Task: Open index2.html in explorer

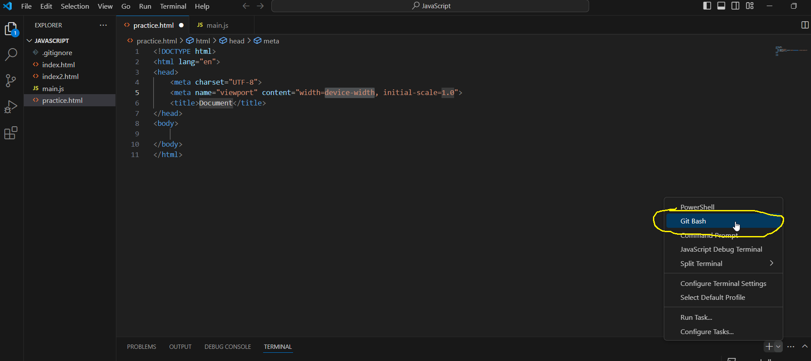Action: 69,76
